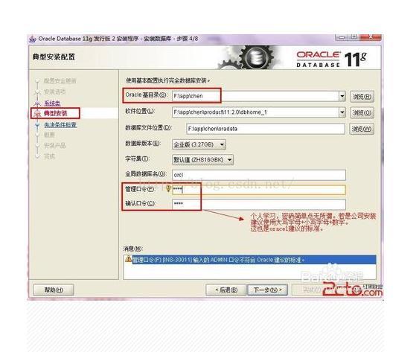Click the 安装产品 step in sidebar

pos(55,145)
